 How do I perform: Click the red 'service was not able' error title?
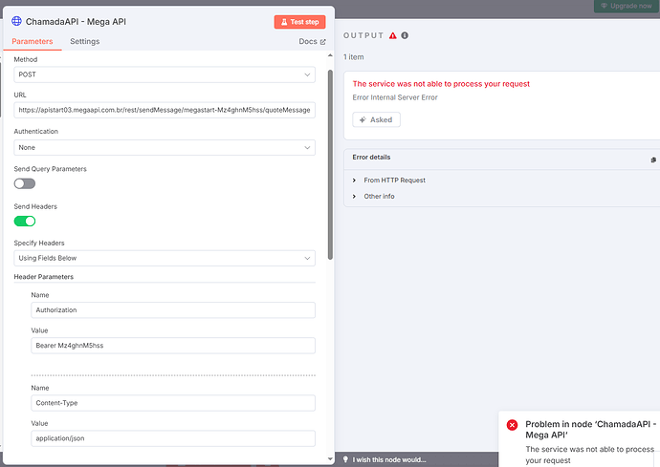441,84
